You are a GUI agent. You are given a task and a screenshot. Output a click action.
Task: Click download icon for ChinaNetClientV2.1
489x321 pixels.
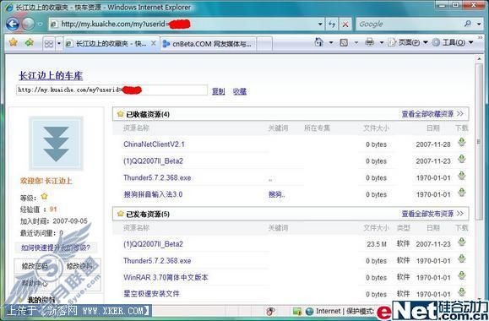(x=462, y=142)
